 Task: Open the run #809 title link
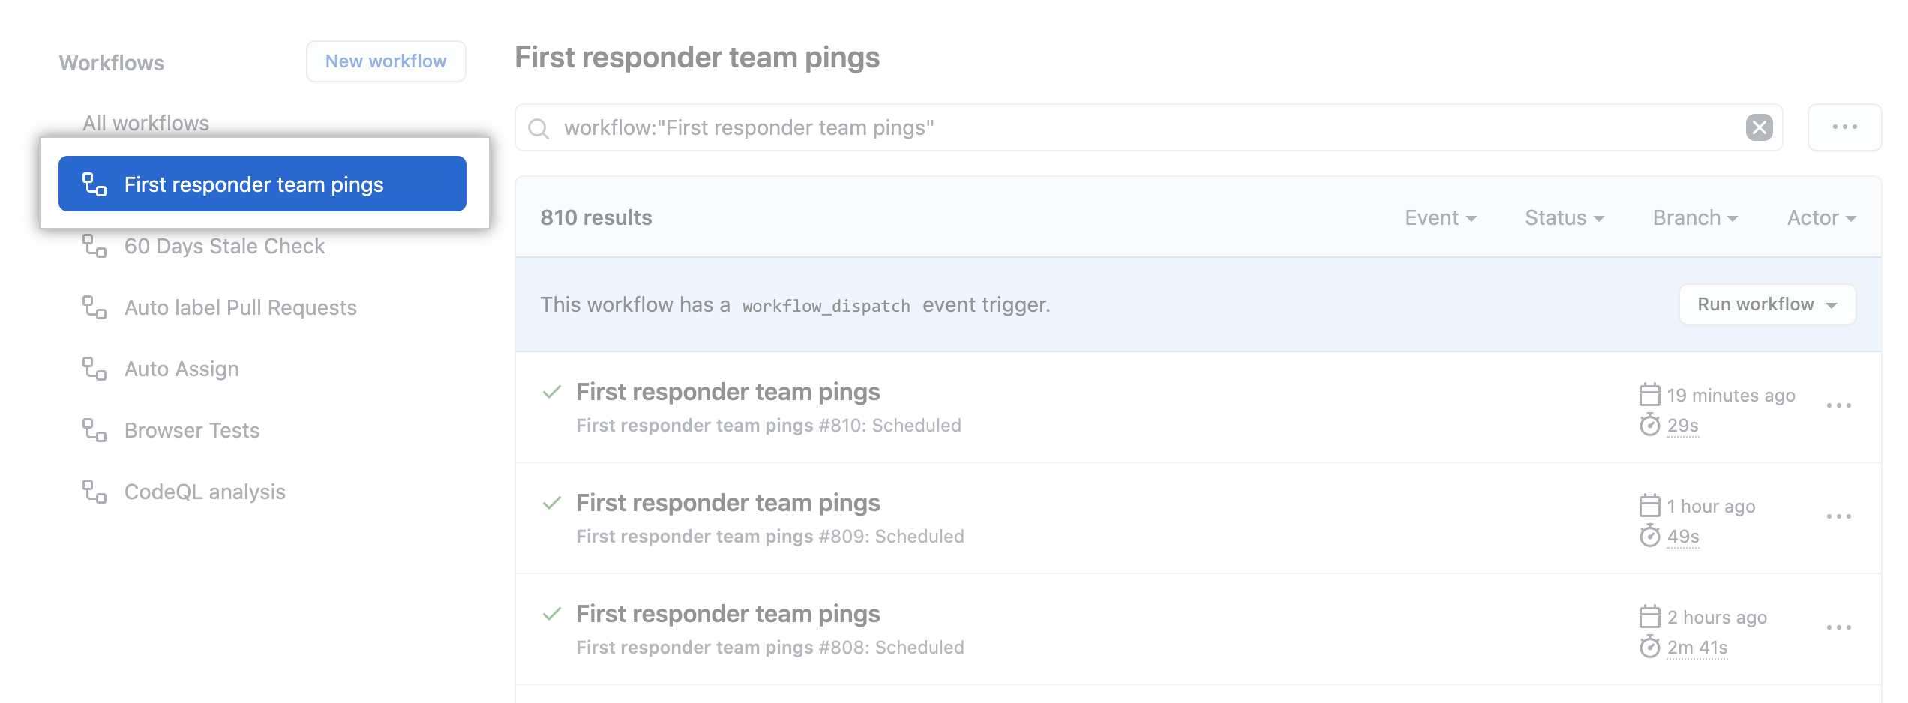click(x=727, y=503)
